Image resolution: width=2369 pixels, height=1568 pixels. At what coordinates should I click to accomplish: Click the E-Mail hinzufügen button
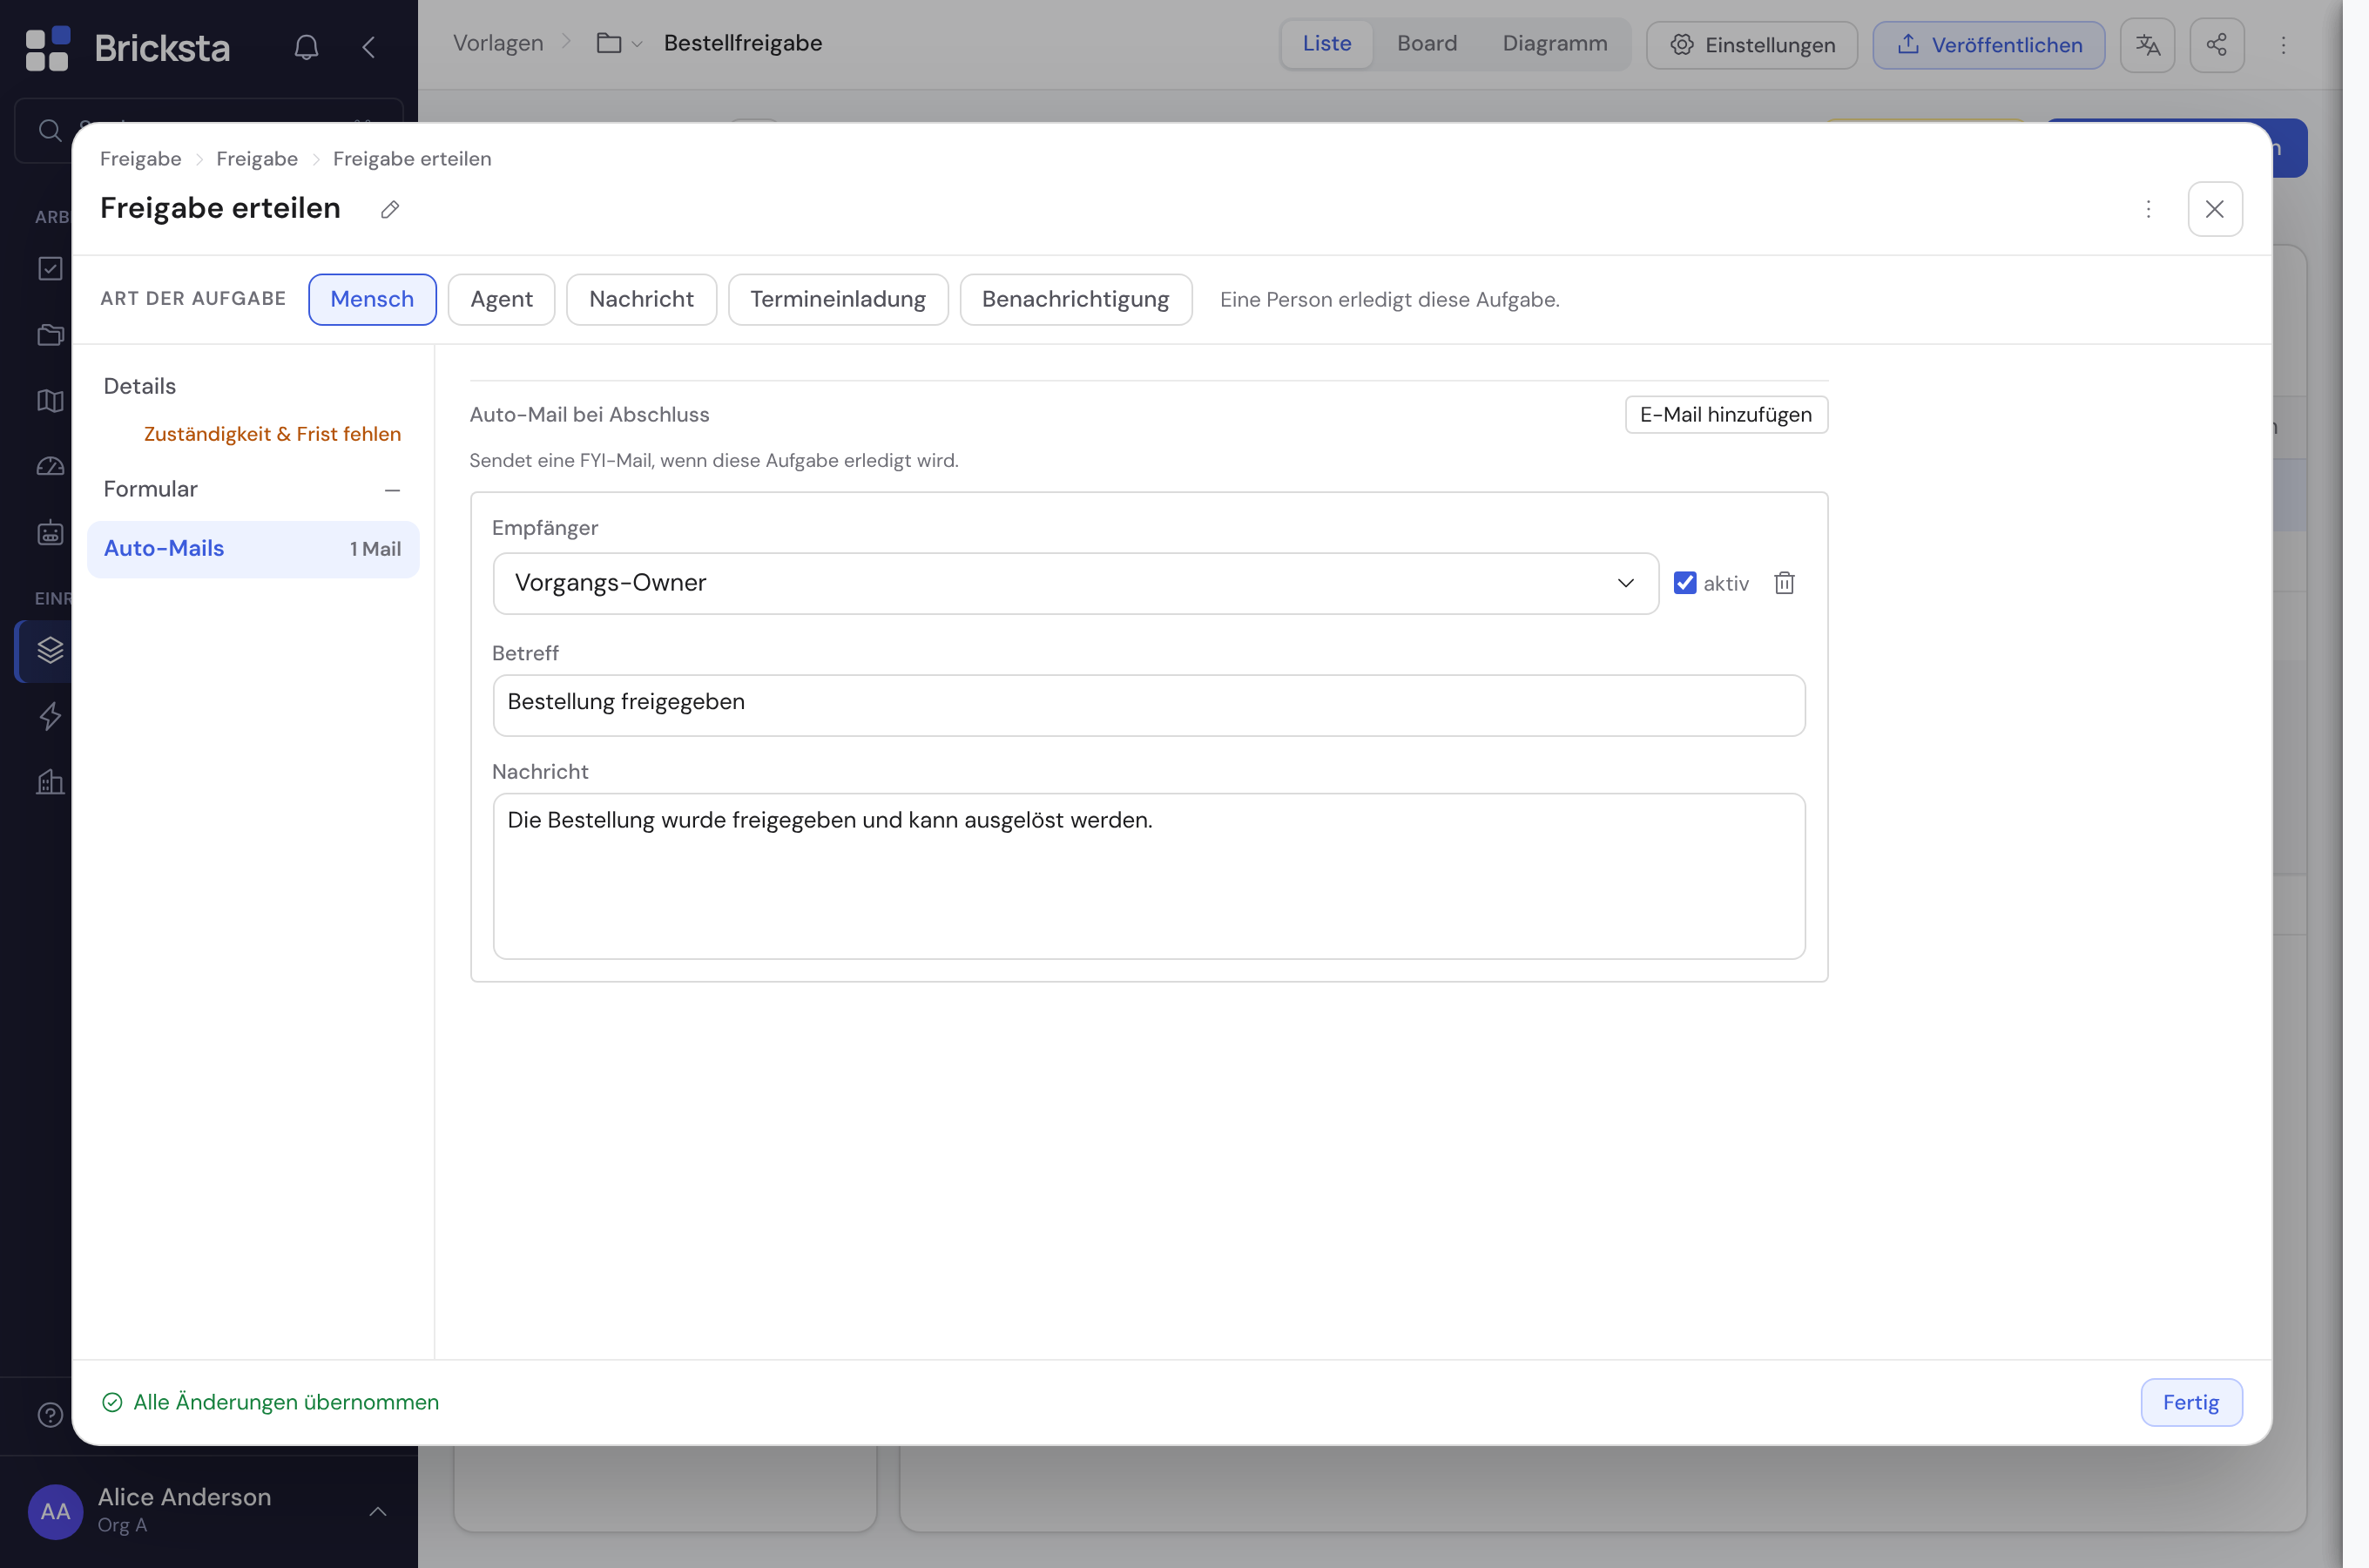point(1726,415)
